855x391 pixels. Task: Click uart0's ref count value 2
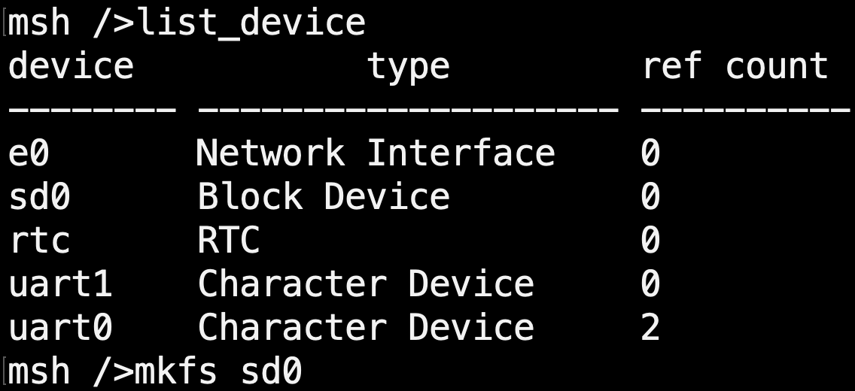coord(650,328)
